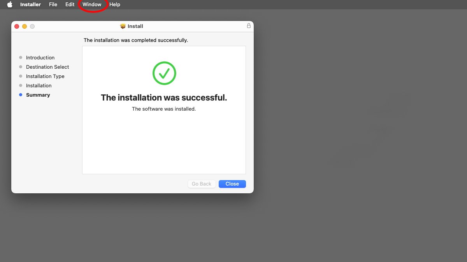Open the Apple menu
467x262 pixels.
(10, 5)
